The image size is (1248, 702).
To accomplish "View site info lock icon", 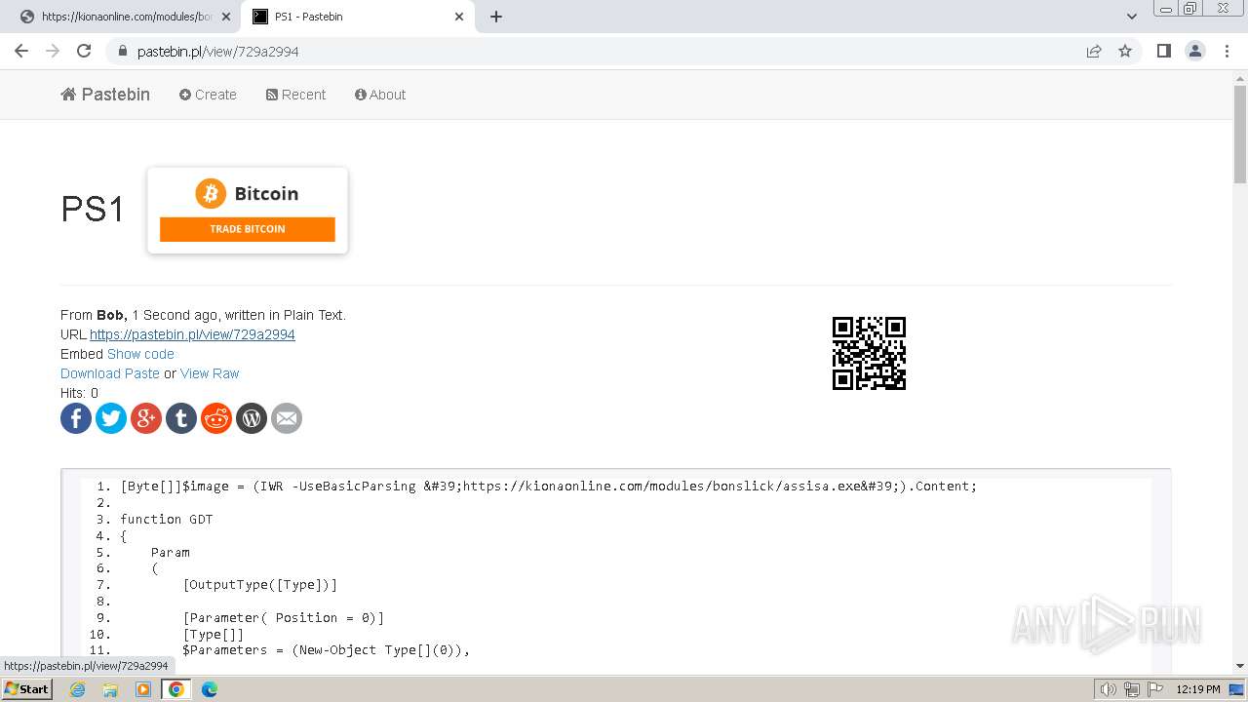I will pos(122,51).
